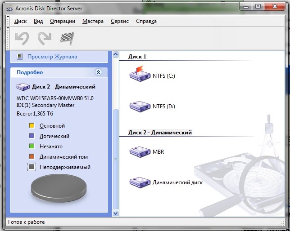Click the gray disk usage pie chart
The height and width of the screenshot is (231, 290).
click(59, 188)
